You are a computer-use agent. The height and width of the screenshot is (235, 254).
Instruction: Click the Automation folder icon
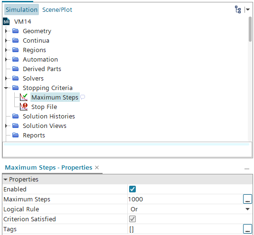pos(16,59)
